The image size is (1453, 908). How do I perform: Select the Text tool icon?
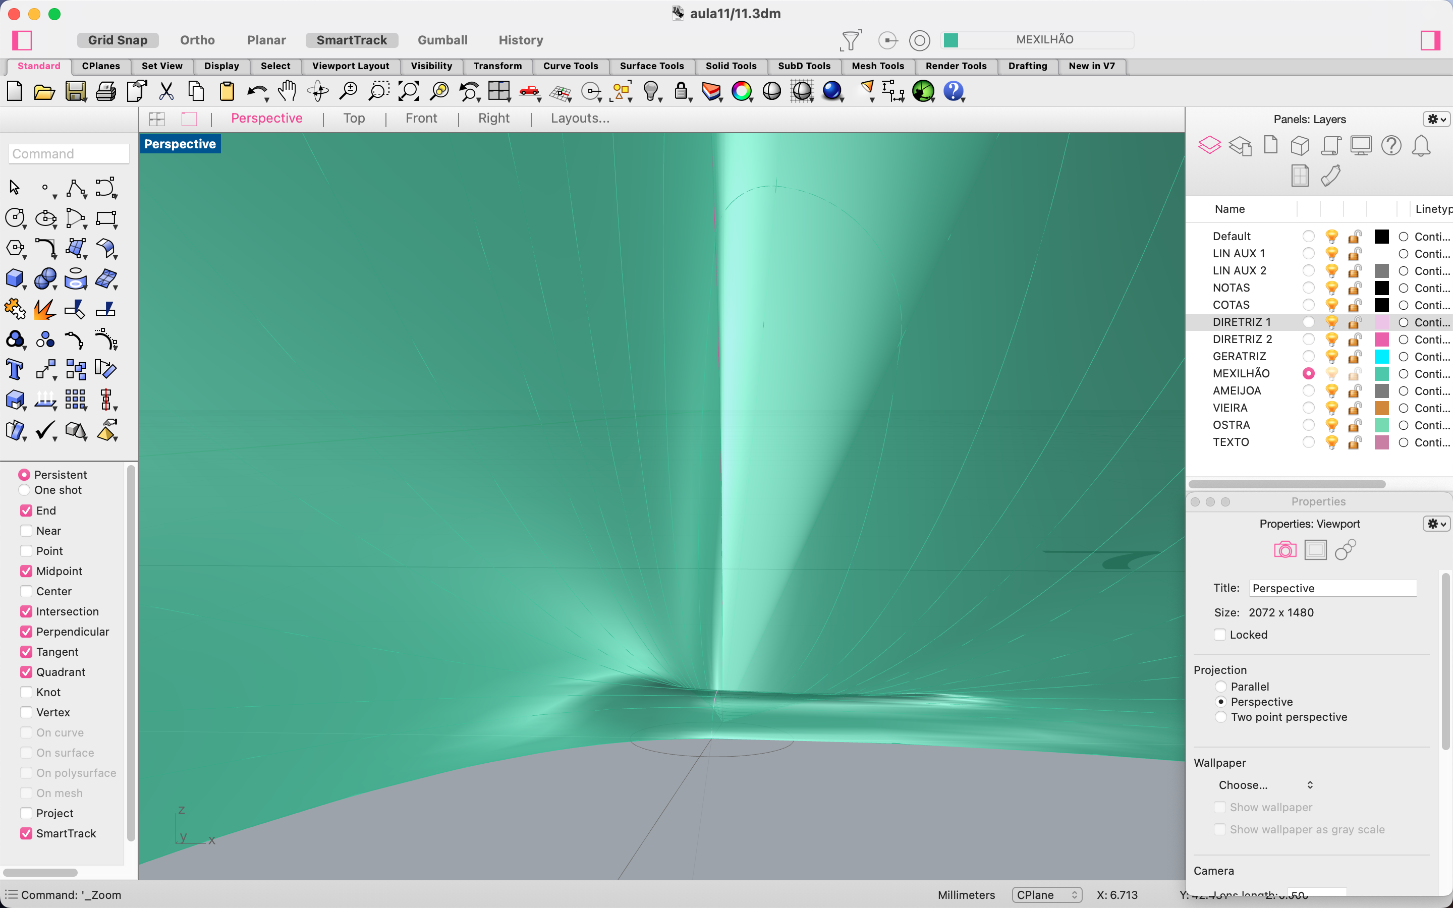coord(15,369)
